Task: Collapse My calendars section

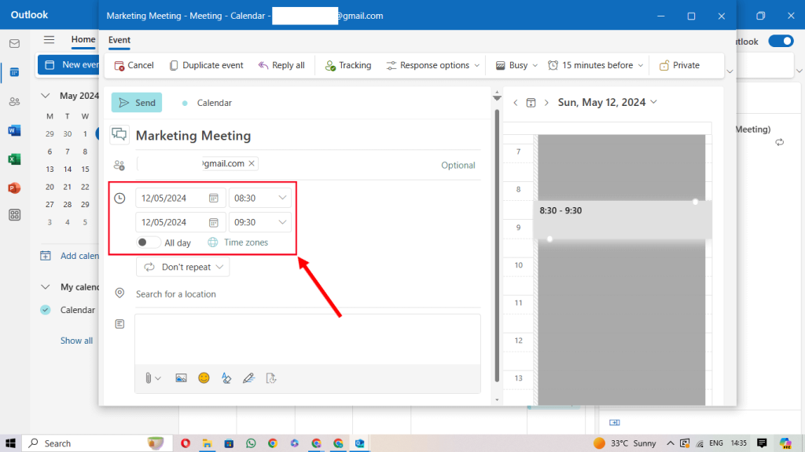Action: point(45,287)
